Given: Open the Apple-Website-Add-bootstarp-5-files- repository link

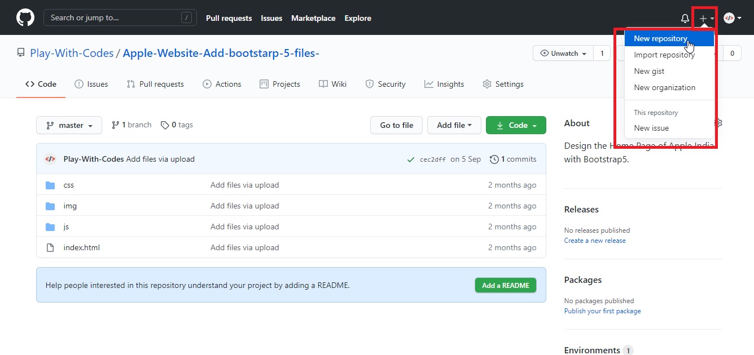Looking at the screenshot, I should (221, 53).
